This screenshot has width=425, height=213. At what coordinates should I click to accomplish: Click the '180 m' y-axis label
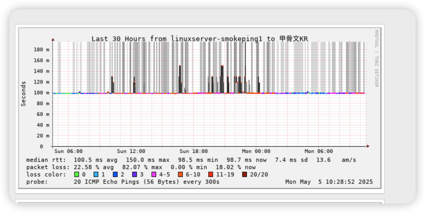(41, 50)
